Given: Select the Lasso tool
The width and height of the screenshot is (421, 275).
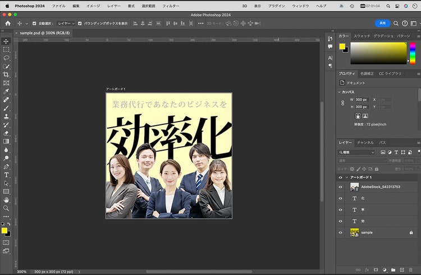Looking at the screenshot, I should click(x=6, y=58).
